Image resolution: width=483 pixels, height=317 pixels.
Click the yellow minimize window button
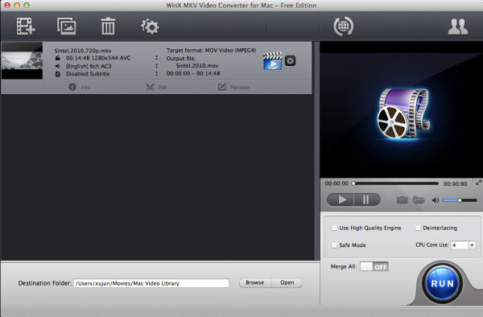(x=17, y=6)
